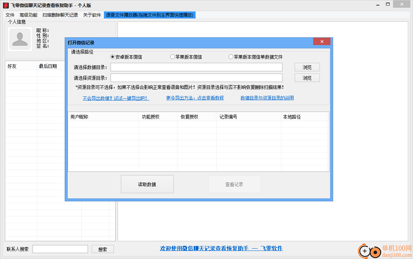Open the 关于软件 menu
The image size is (413, 259).
[x=92, y=15]
